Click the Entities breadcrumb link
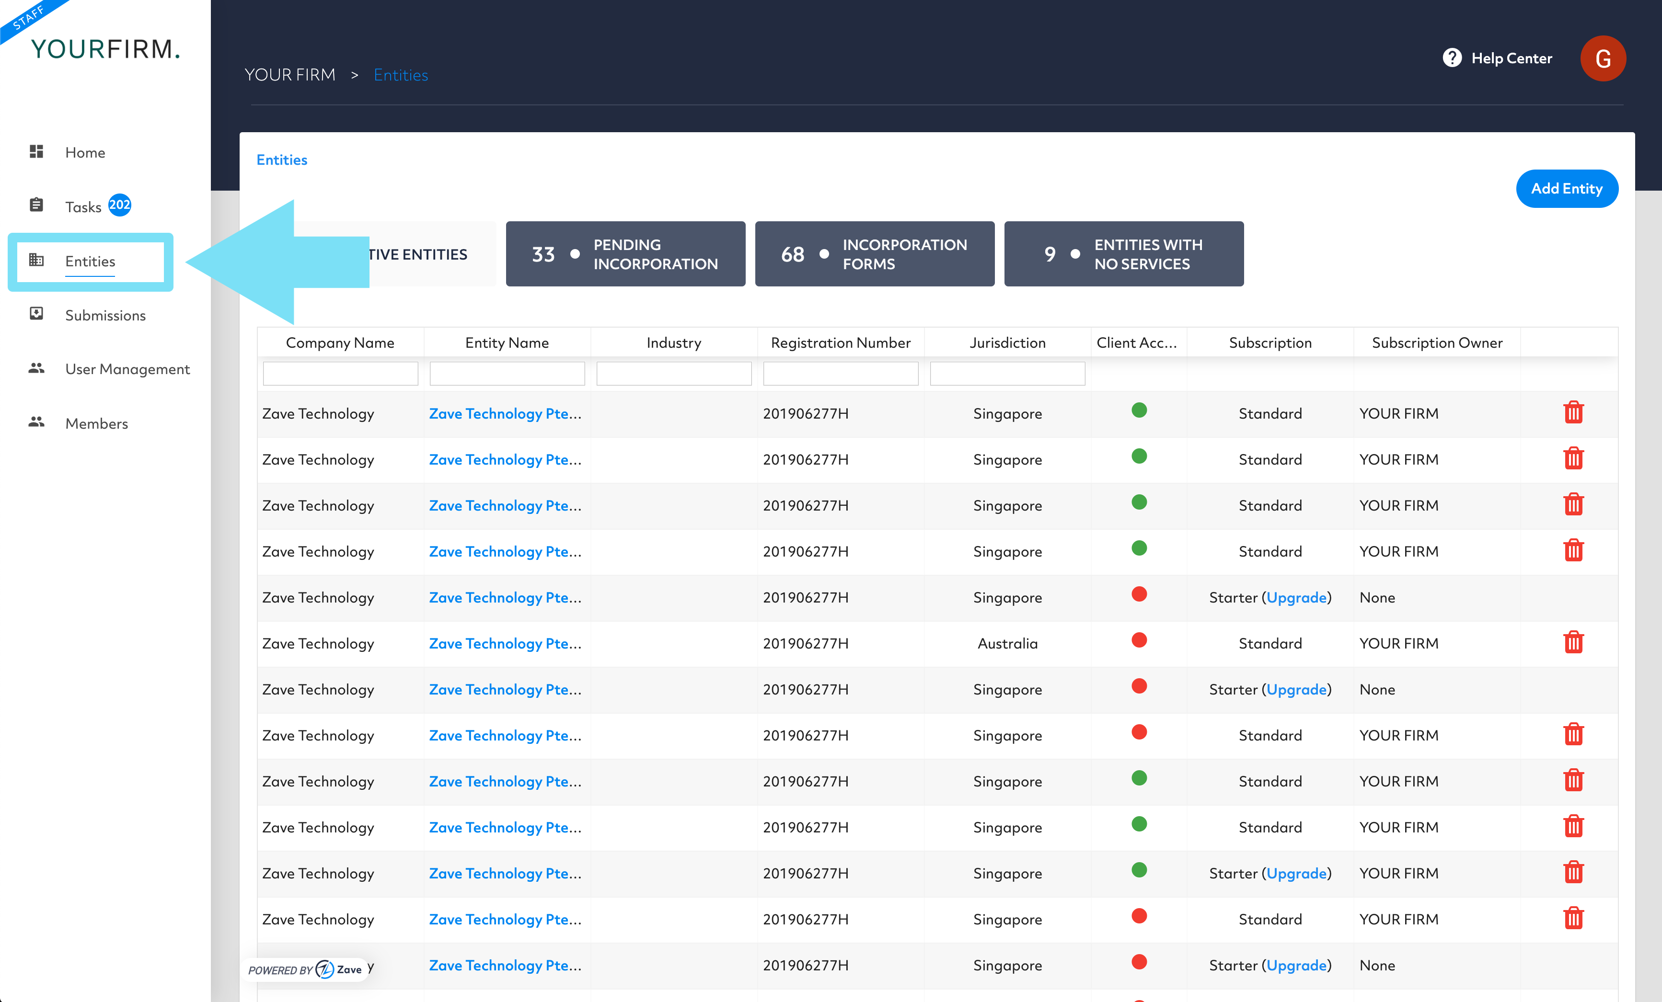 (x=401, y=75)
